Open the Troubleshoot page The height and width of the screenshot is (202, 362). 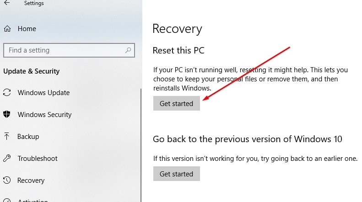38,159
